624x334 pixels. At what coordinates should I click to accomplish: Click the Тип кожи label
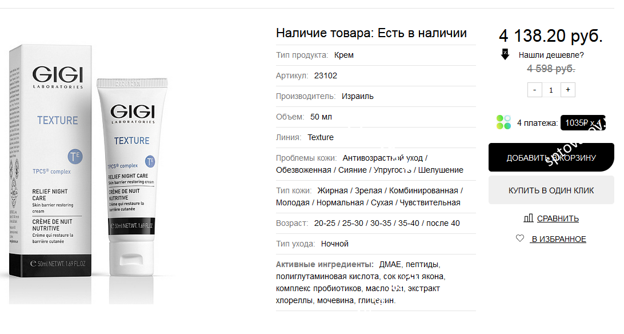click(294, 190)
